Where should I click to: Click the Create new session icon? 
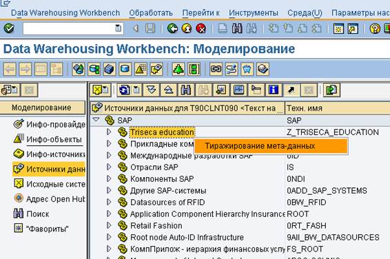tap(338, 28)
